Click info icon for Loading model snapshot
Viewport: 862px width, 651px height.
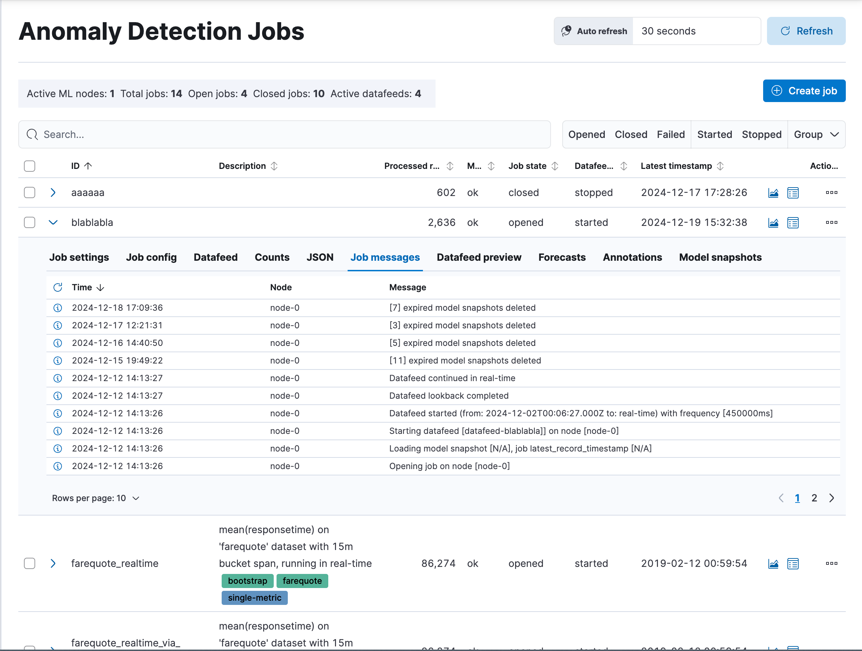click(x=58, y=448)
